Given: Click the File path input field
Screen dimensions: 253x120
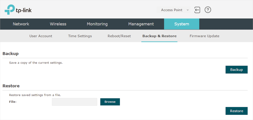Looking at the screenshot, I should tap(75, 102).
